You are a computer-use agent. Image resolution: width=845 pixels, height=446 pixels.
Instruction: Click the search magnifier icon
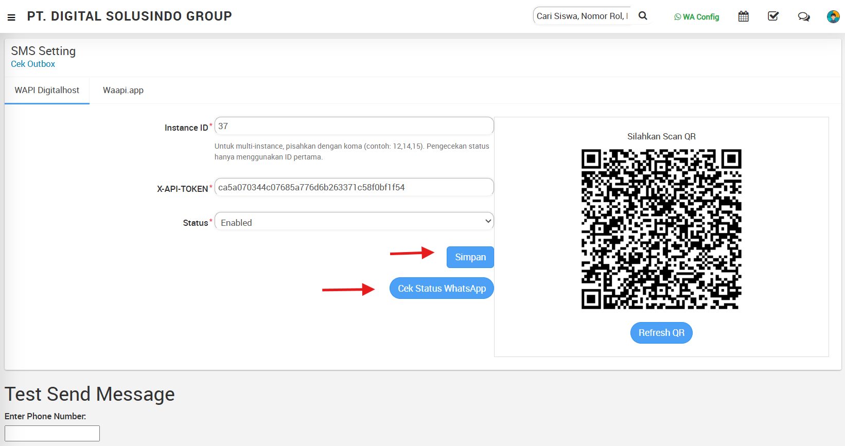coord(643,16)
